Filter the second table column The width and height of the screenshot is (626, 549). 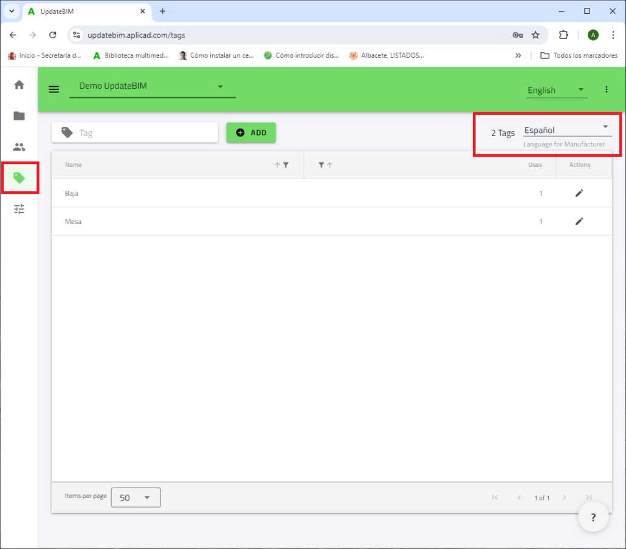click(x=321, y=165)
